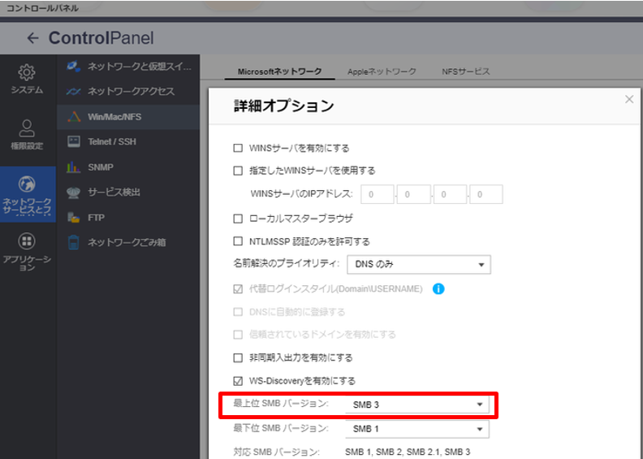Check the ローカルマスターブラウザ option
This screenshot has width=643, height=459.
click(x=238, y=219)
